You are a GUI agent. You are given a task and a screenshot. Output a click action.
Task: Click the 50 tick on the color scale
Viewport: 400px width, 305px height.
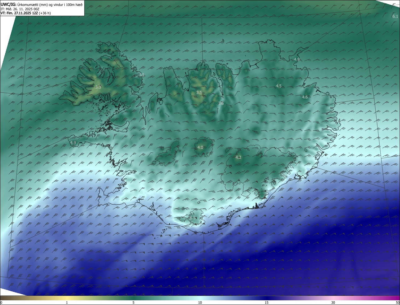(x=397, y=303)
